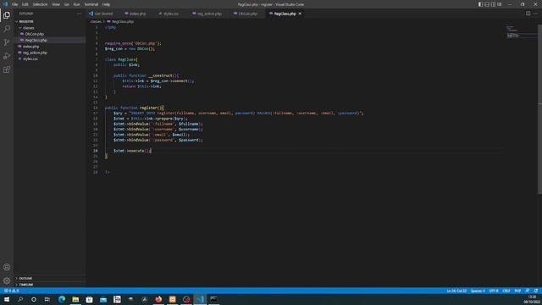The width and height of the screenshot is (542, 305).
Task: Open the Run menu
Action: (x=77, y=4)
